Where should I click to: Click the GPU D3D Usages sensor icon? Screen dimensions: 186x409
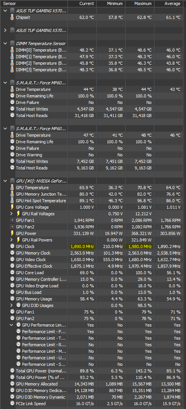18,305
